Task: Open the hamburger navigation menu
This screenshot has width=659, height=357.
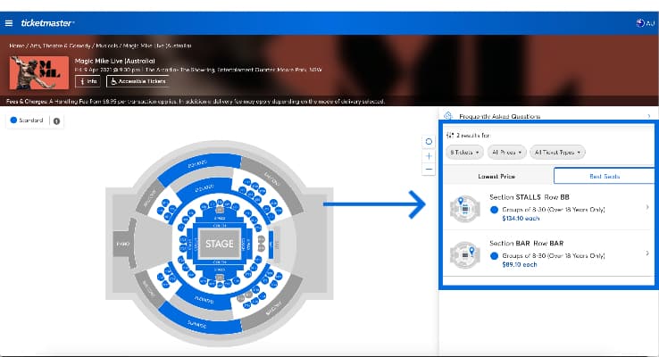Action: [x=9, y=22]
